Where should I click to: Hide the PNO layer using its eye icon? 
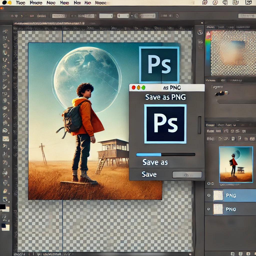[x=208, y=209]
